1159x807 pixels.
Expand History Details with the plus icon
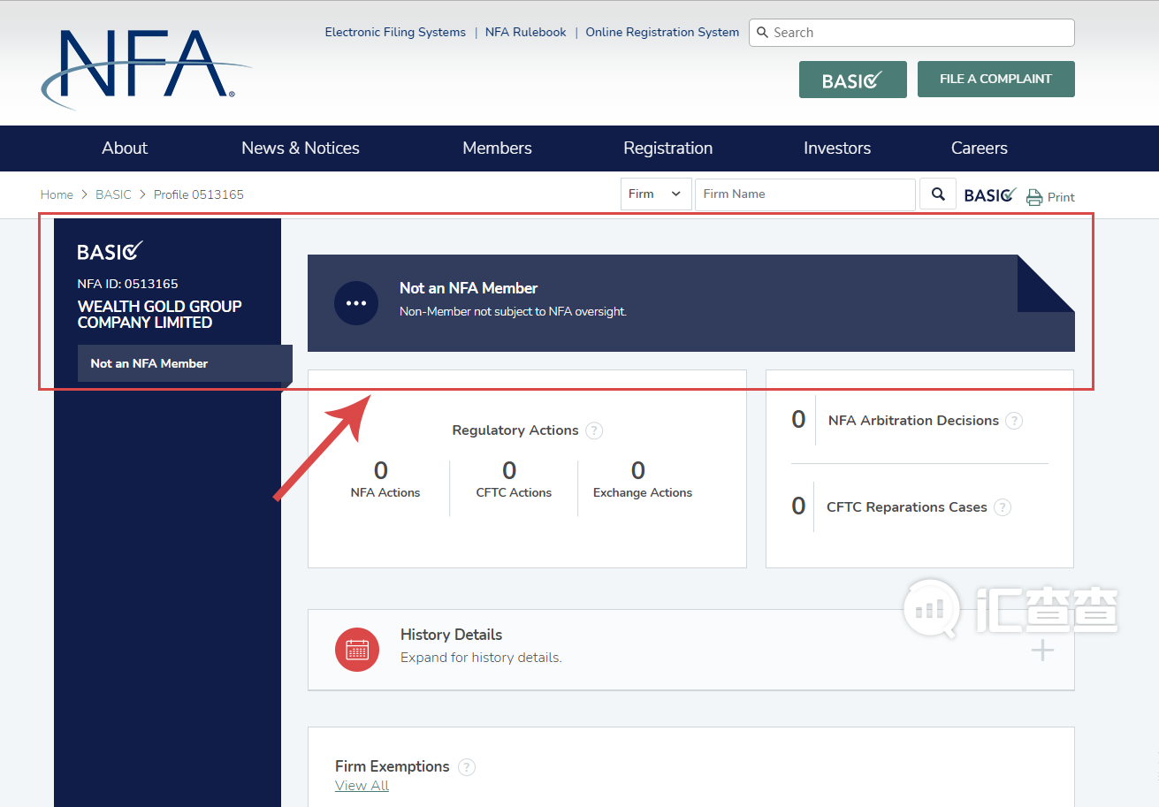pos(1043,651)
